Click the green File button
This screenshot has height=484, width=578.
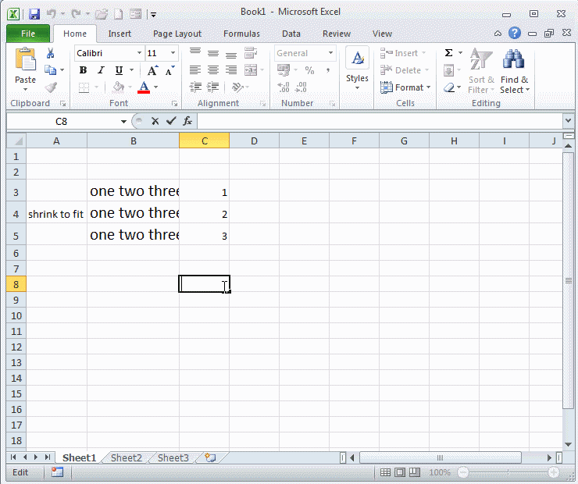28,34
